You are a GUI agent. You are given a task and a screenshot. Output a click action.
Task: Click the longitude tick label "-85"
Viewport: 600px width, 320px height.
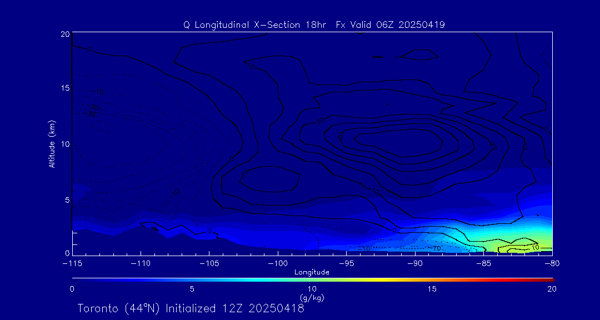(484, 264)
